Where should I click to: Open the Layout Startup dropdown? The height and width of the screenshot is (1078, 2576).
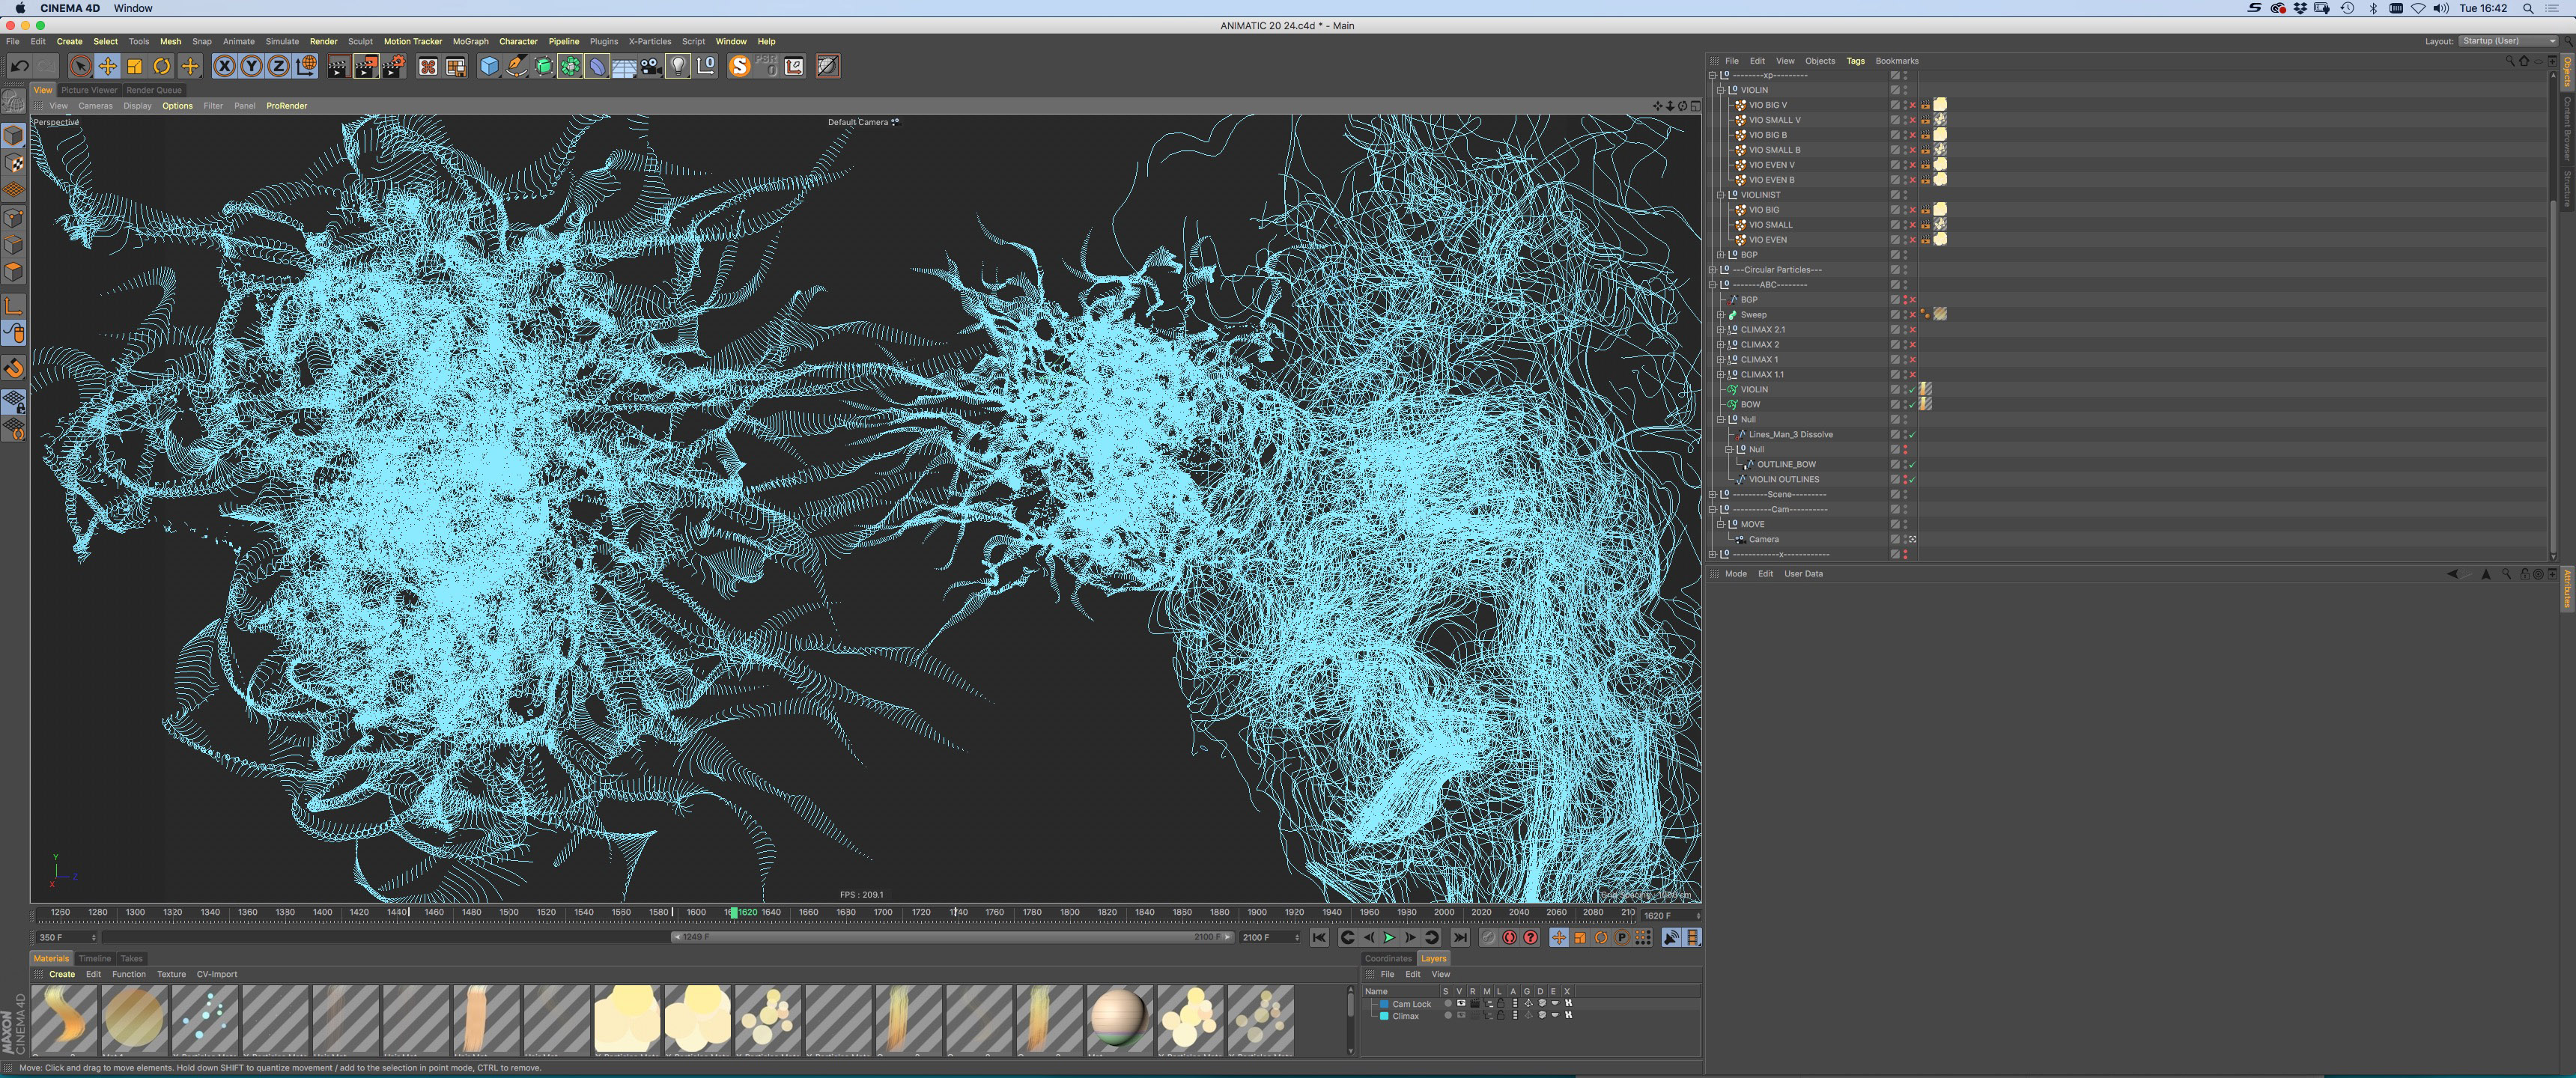coord(2506,41)
